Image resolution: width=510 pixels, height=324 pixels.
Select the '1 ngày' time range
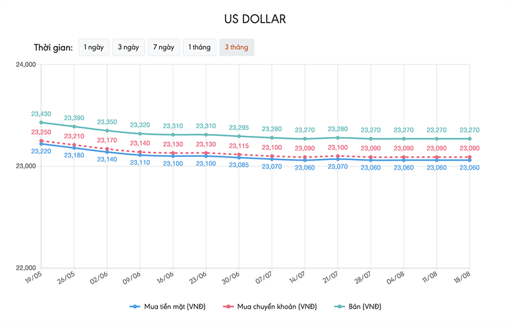tap(94, 47)
